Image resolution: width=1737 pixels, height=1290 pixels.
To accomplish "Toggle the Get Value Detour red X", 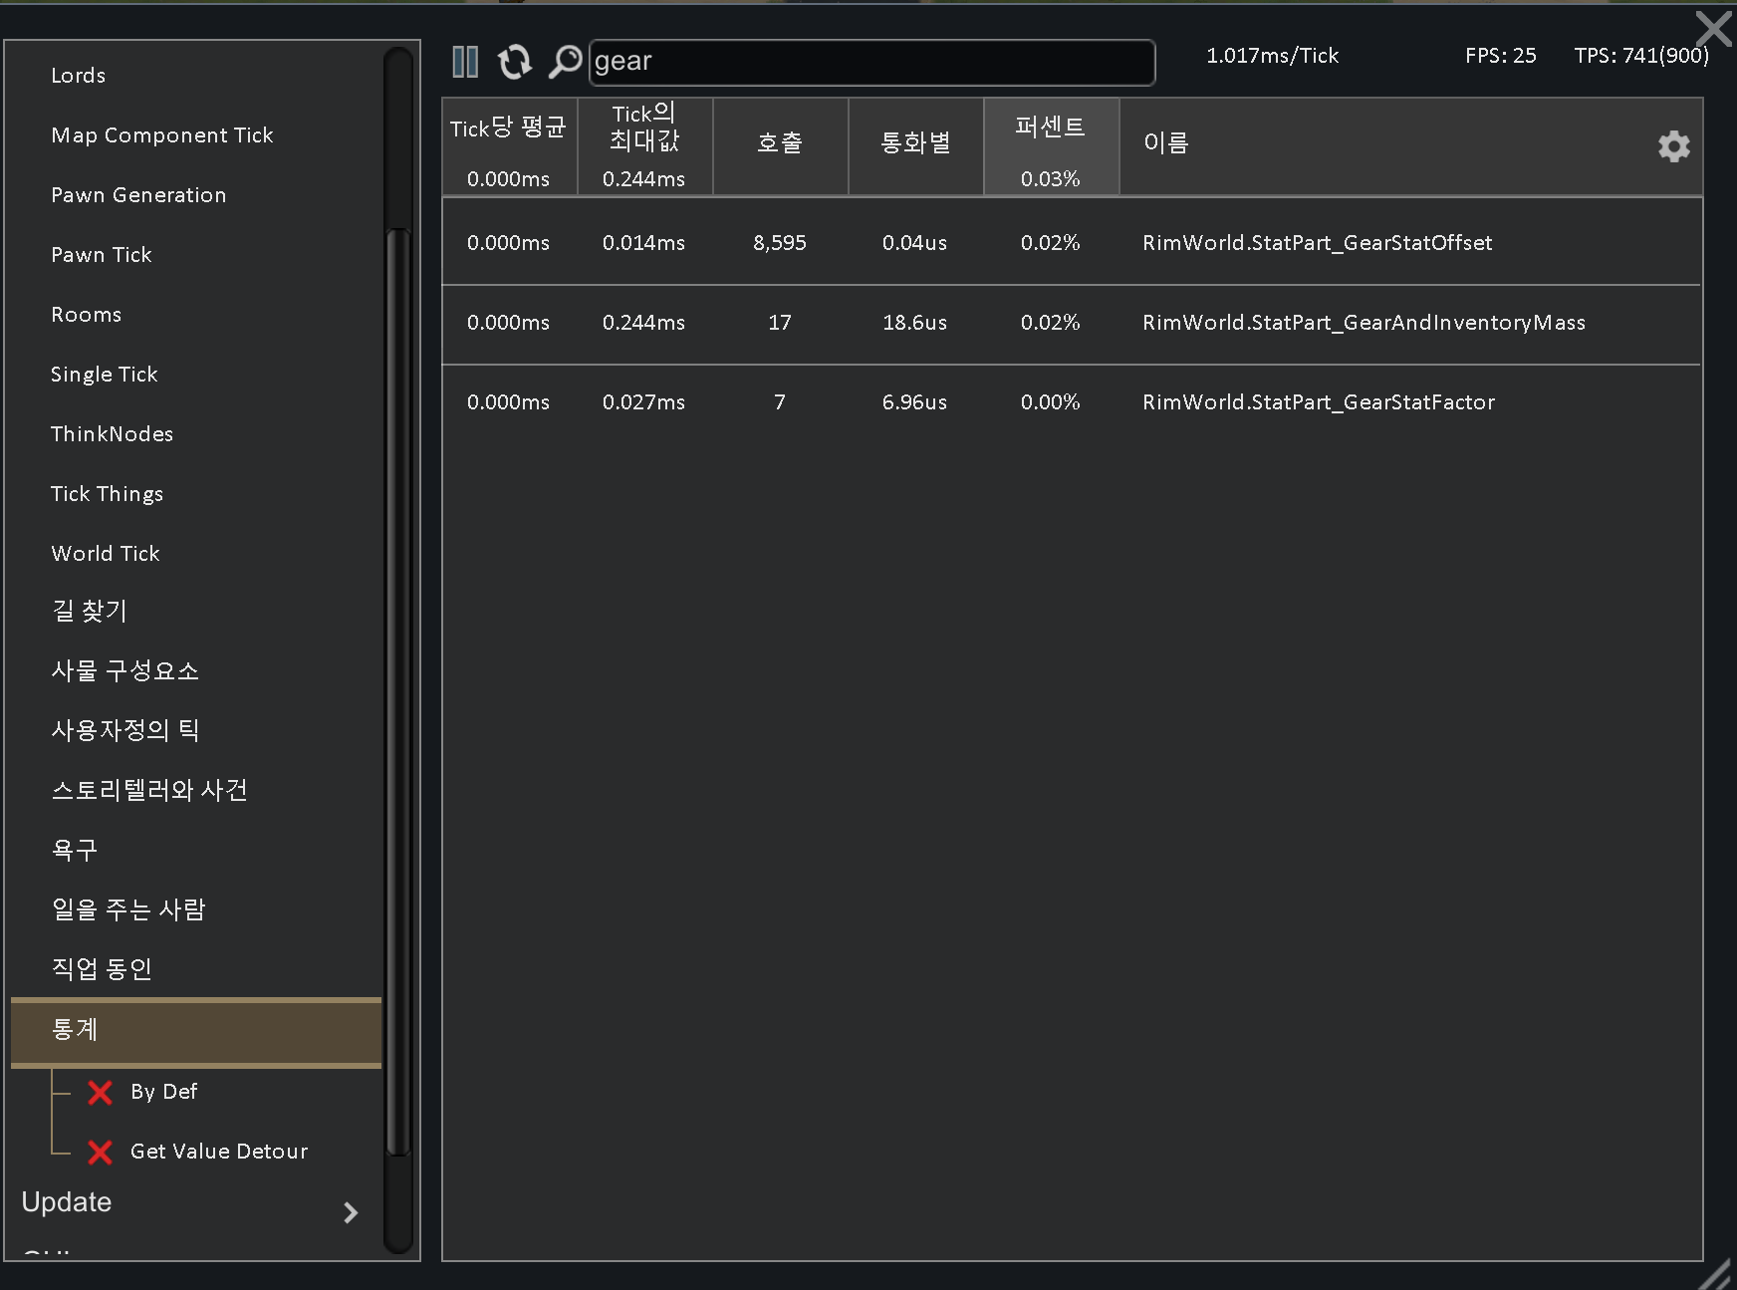I will [x=100, y=1153].
